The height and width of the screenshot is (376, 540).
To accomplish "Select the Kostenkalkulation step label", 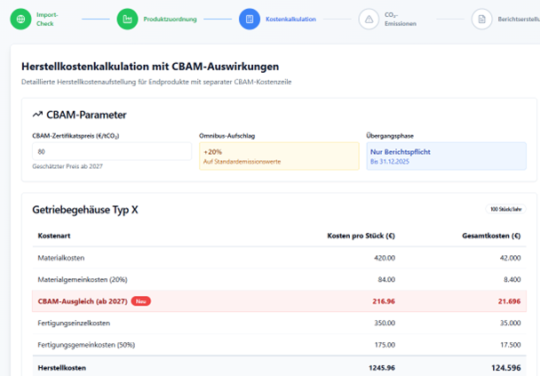I will tap(290, 19).
